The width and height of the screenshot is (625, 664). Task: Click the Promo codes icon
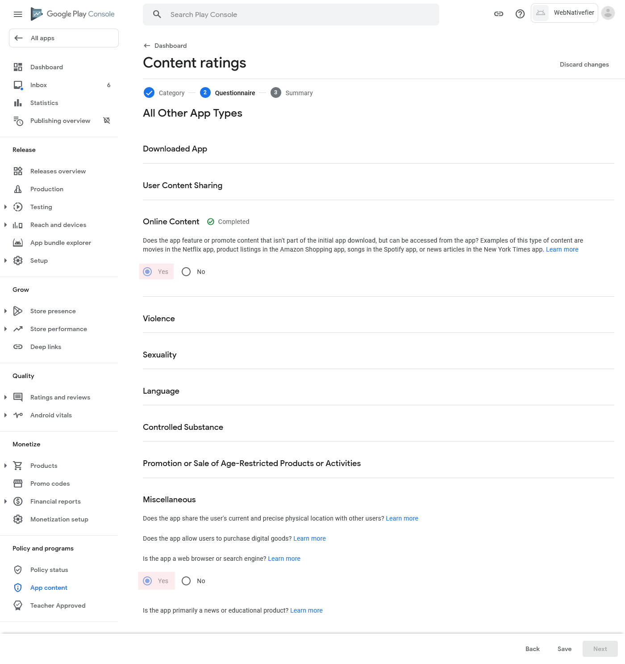pyautogui.click(x=18, y=483)
